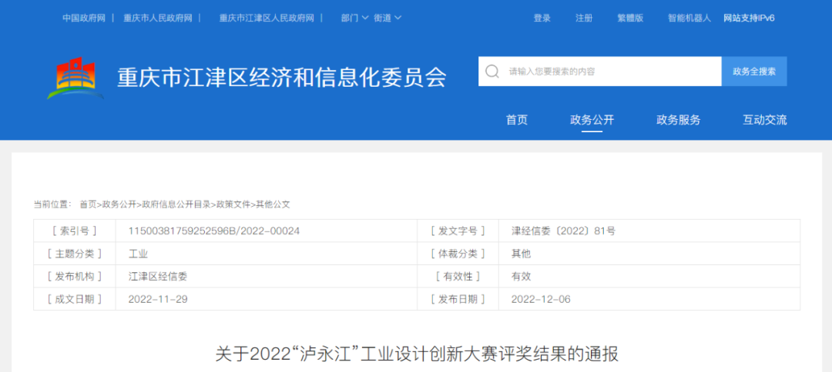The image size is (832, 372).
Task: Click 其他公文 in breadcrumb
Action: (273, 204)
